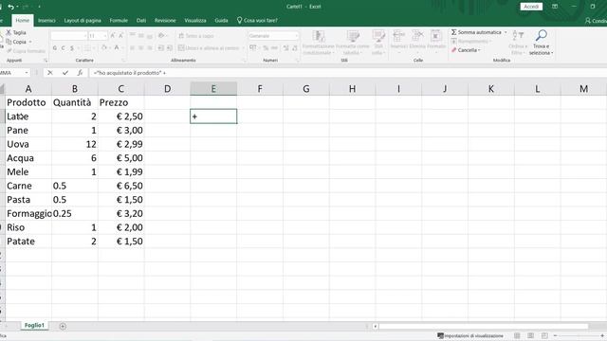
Task: Toggle underline S formatting button
Action: (72, 48)
